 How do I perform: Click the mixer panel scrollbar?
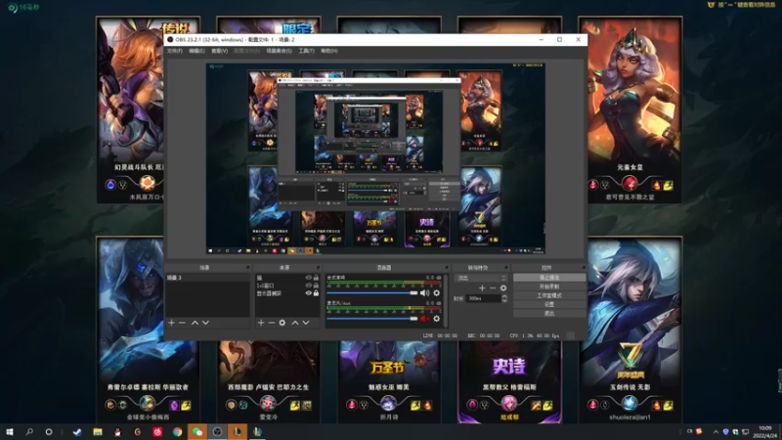coord(446,300)
